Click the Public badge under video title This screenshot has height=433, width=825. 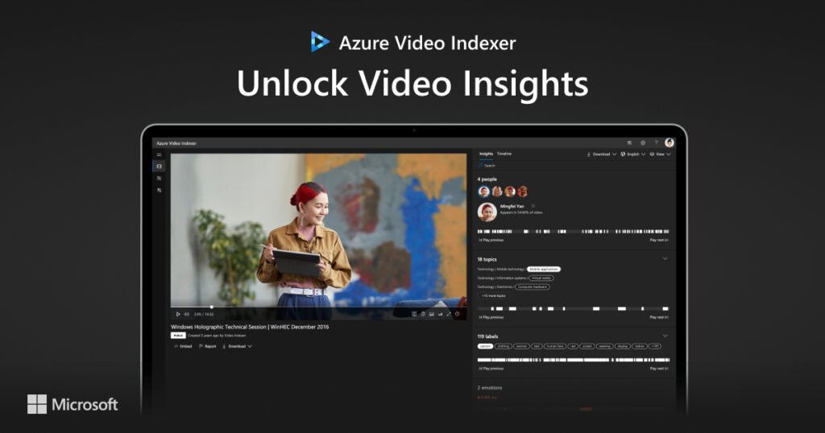tap(178, 336)
